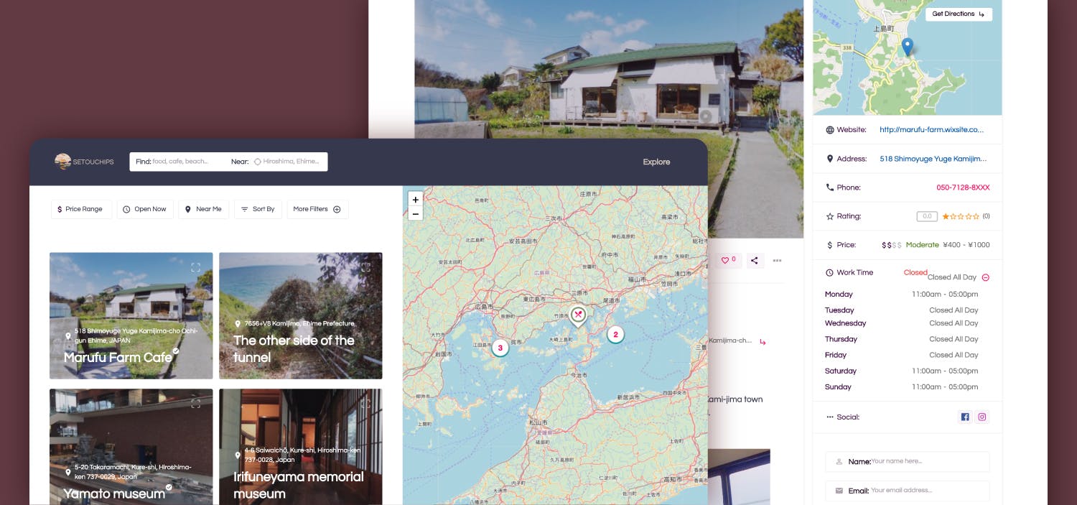The width and height of the screenshot is (1077, 505).
Task: Click the SETOUCHIPS logo
Action: [84, 162]
